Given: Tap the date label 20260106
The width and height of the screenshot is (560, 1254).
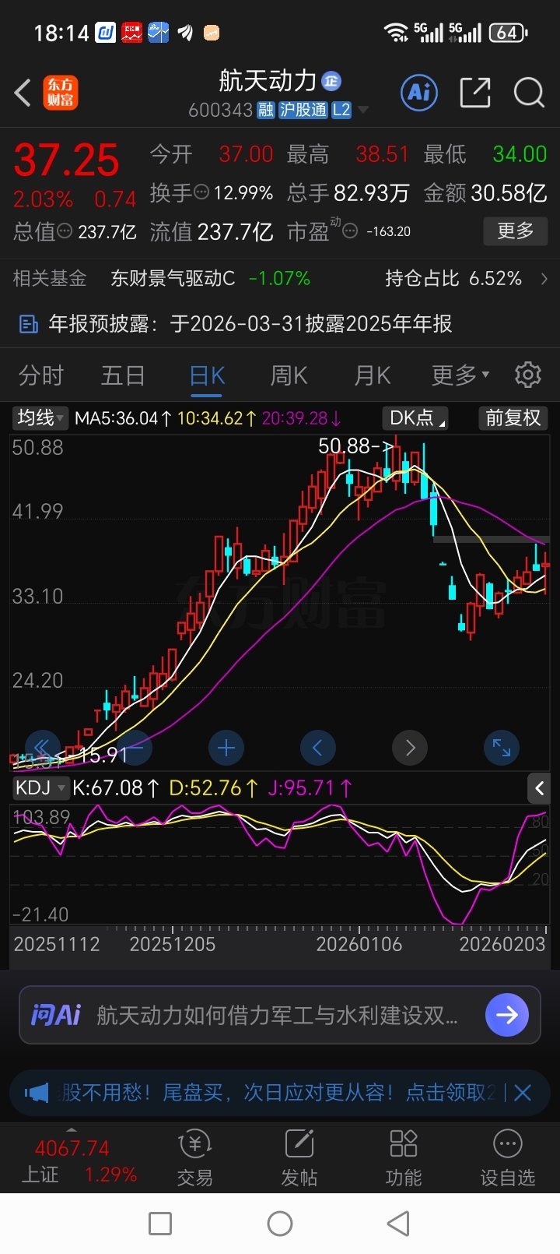Looking at the screenshot, I should pos(359,944).
